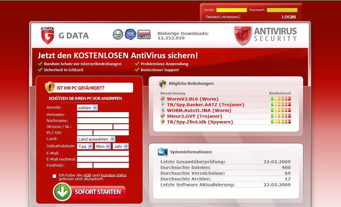Click the orange warning shield icon
The image size is (341, 207).
[50, 87]
